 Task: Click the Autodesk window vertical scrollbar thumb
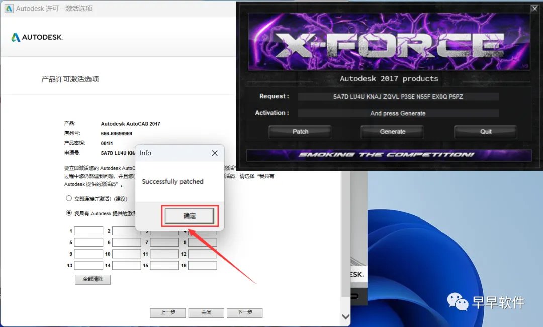coord(345,234)
